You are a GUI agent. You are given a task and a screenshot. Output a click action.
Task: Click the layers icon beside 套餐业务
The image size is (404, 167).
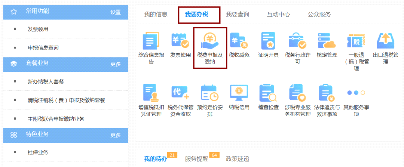[14, 64]
